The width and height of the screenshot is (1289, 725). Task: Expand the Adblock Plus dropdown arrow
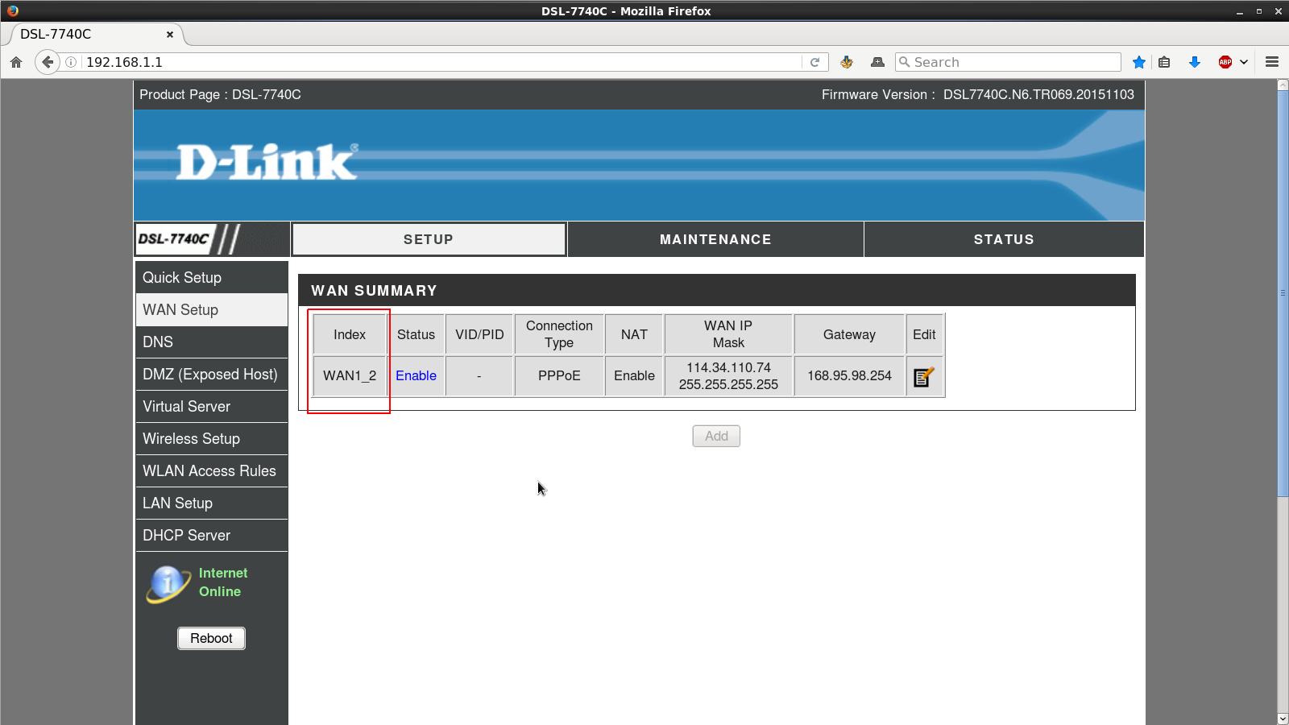pos(1244,62)
